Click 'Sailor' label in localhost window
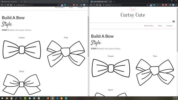This screenshot has width=178, height=100. point(111,90)
